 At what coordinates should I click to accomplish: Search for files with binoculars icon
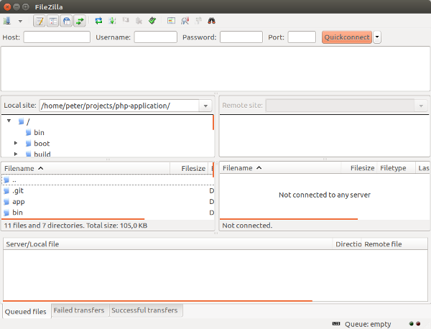click(x=211, y=21)
